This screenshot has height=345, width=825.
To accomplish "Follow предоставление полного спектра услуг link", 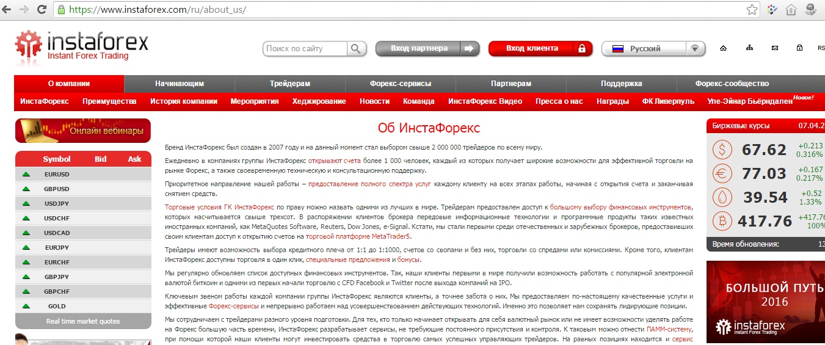I will pos(369,184).
